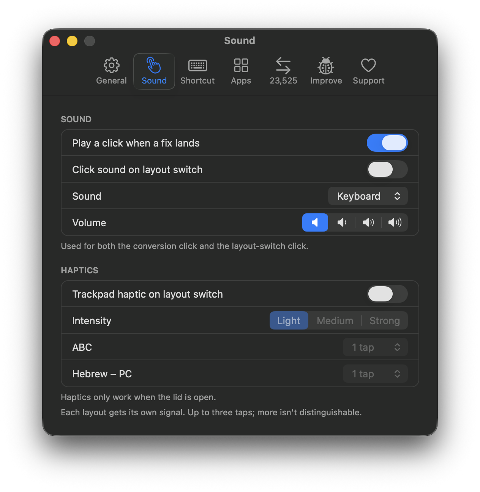Click the SOUND section heading

(x=76, y=119)
